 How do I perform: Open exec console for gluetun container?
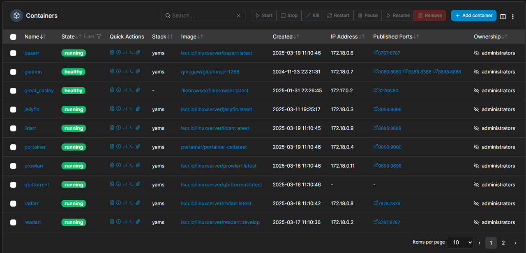pyautogui.click(x=131, y=71)
